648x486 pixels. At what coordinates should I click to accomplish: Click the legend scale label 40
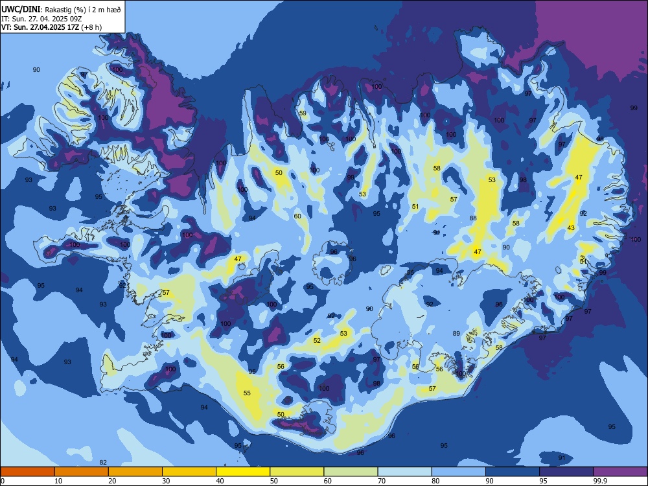(220, 481)
